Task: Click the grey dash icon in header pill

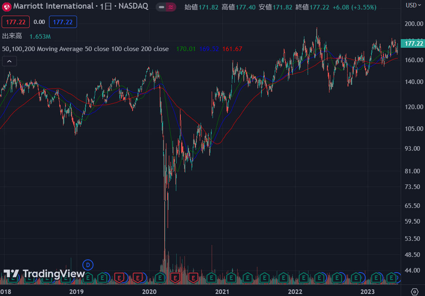Action: tap(161, 7)
